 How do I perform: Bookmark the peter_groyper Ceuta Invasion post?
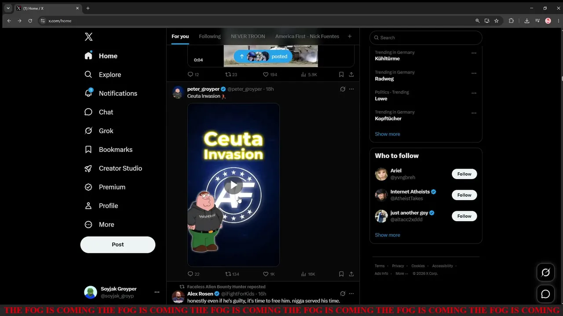pos(341,274)
